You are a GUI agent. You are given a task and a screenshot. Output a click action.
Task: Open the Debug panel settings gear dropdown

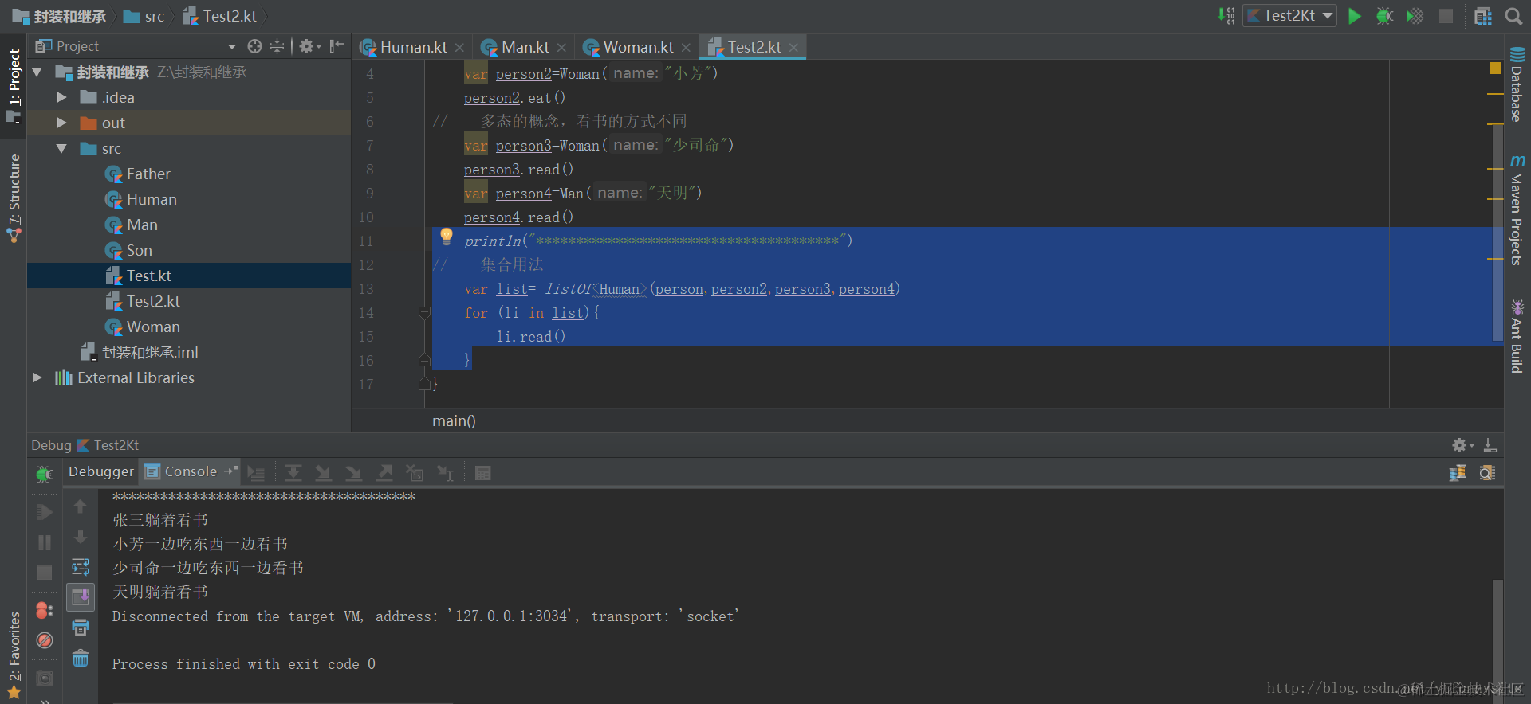(1462, 445)
